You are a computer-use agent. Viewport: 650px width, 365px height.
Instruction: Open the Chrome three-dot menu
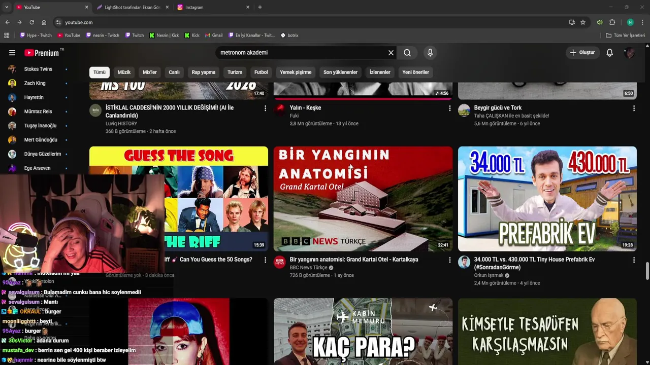(643, 22)
